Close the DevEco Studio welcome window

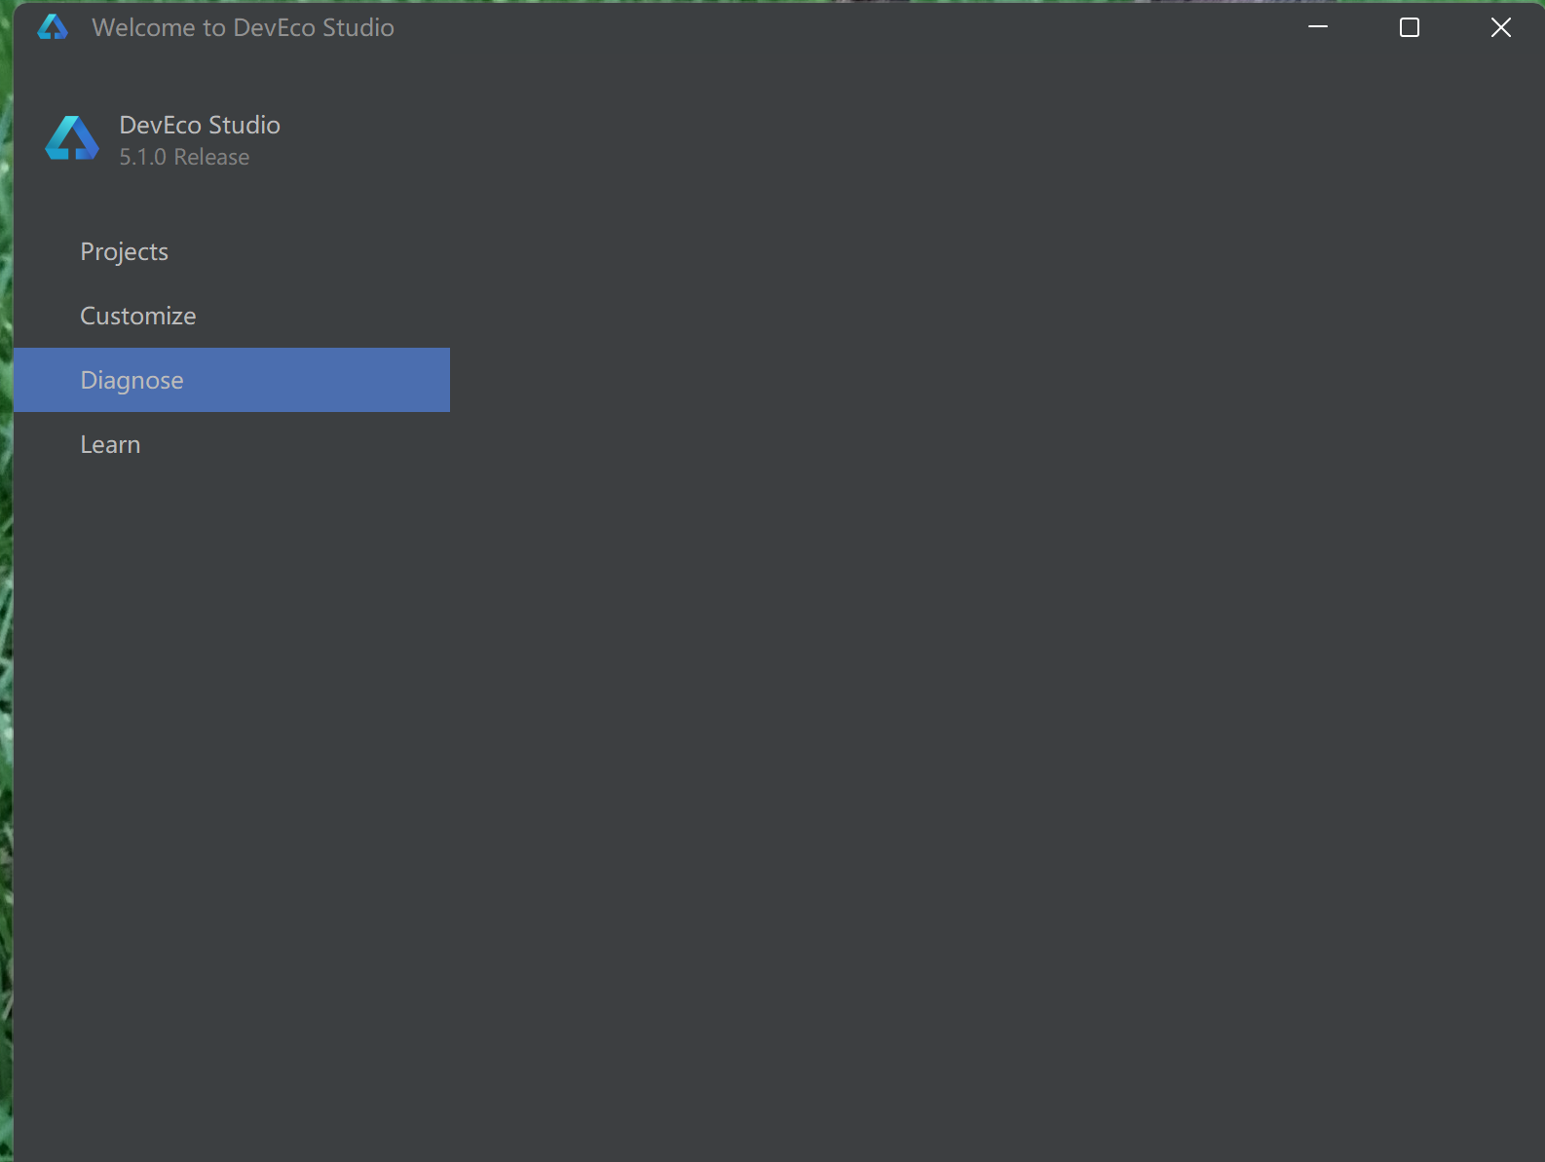(x=1500, y=27)
